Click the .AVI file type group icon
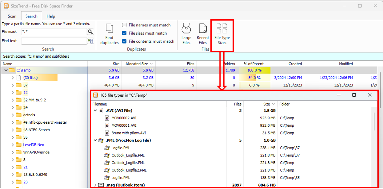This screenshot has width=383, height=189. 101,110
